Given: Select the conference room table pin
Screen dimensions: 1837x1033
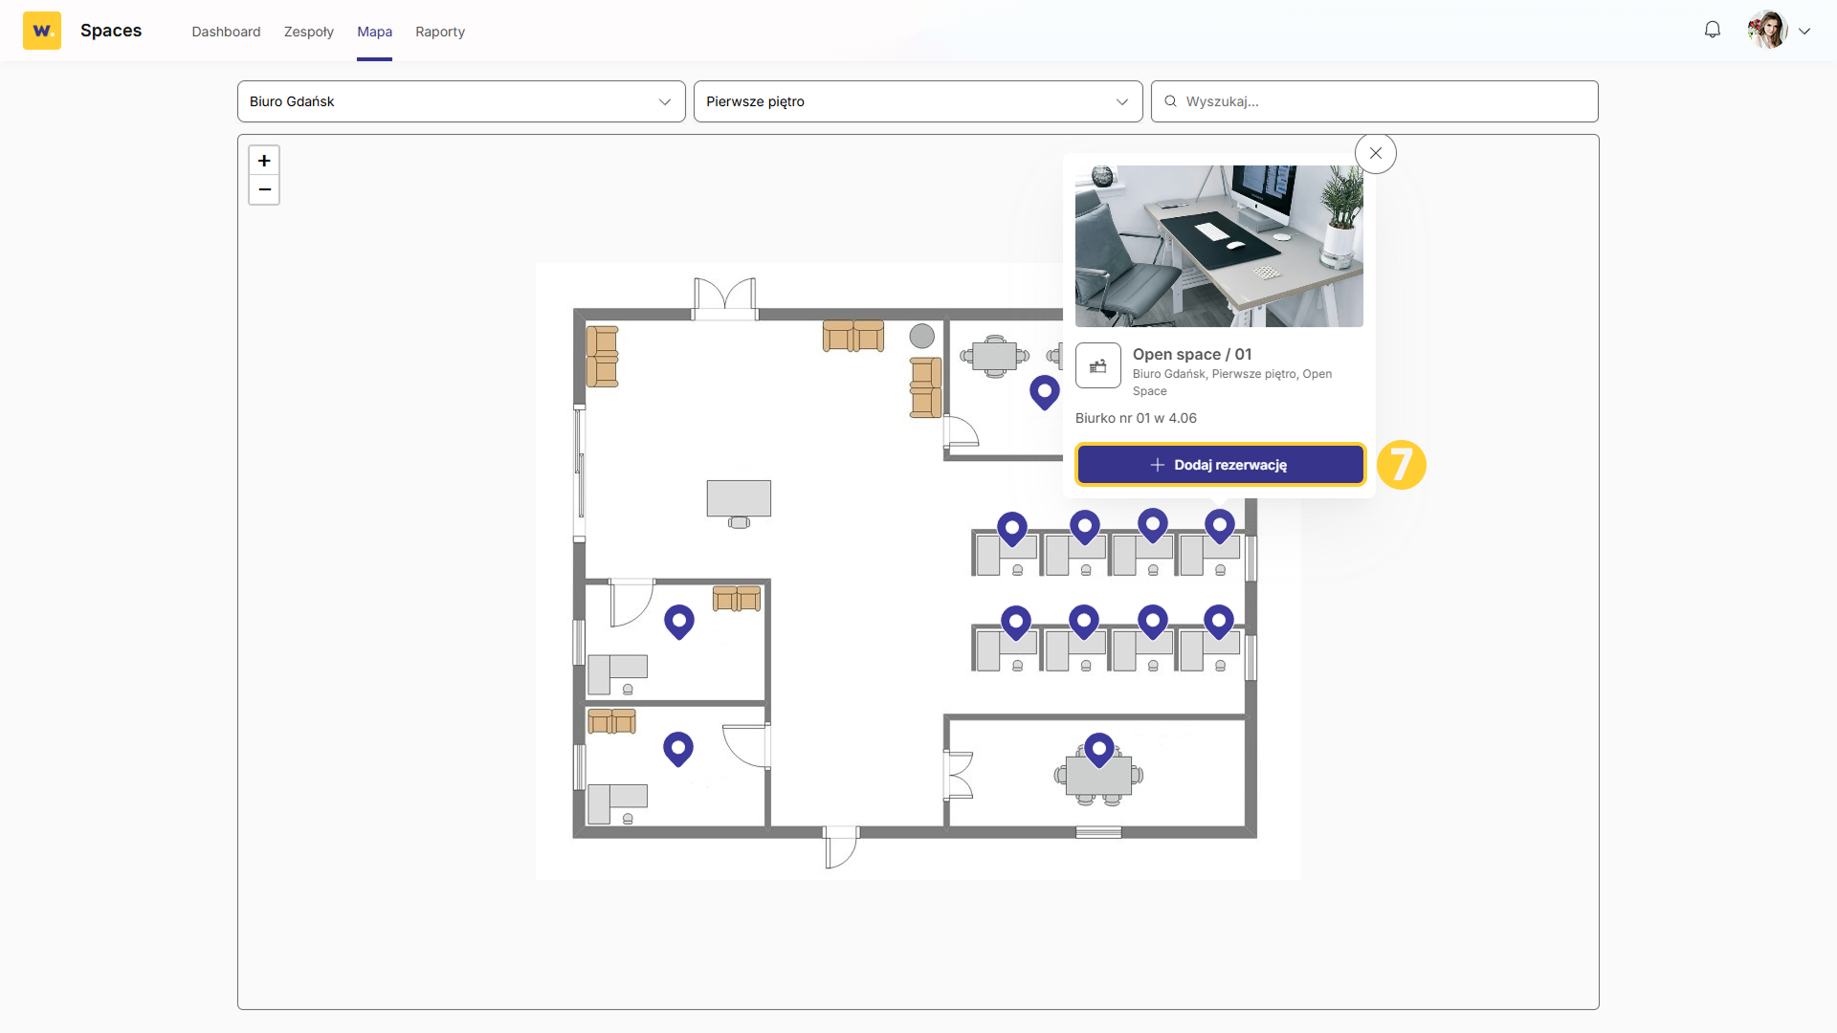Looking at the screenshot, I should 1099,751.
